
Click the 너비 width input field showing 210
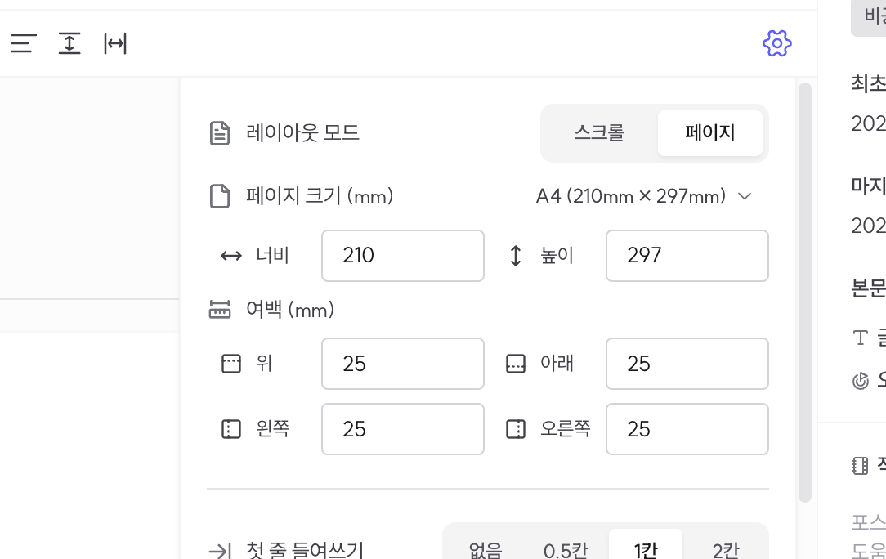click(402, 256)
